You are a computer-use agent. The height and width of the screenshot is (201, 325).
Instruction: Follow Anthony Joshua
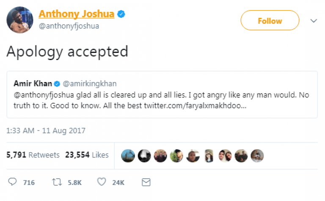click(270, 20)
